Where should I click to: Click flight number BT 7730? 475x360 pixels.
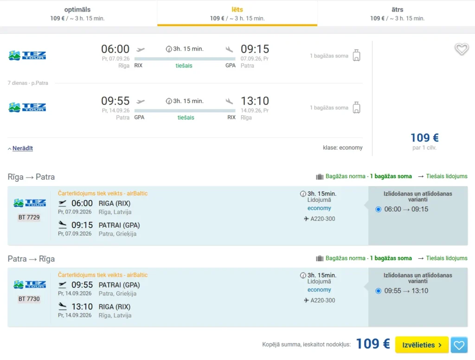(x=29, y=299)
